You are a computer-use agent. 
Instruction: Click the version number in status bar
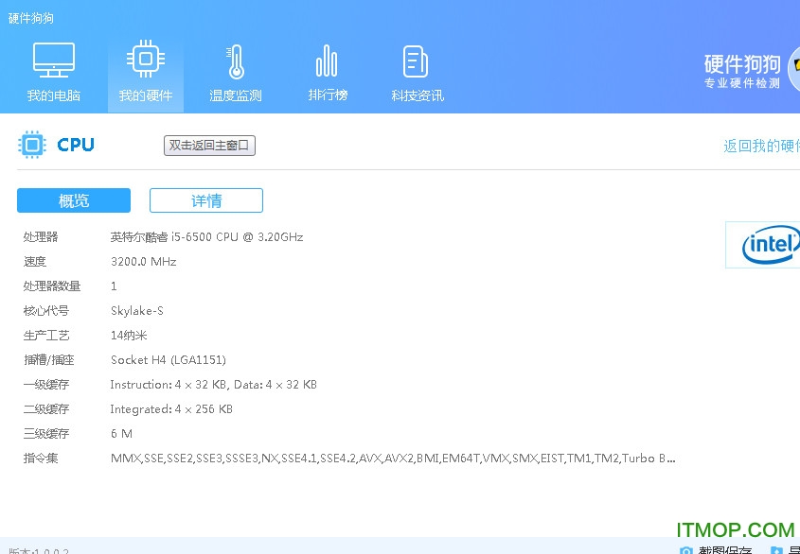(38, 550)
